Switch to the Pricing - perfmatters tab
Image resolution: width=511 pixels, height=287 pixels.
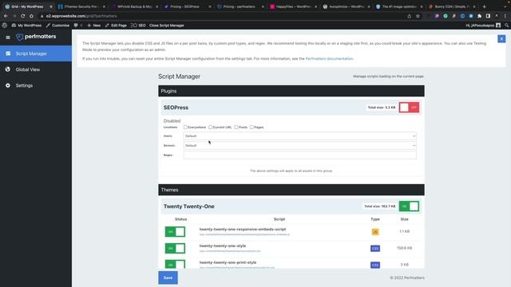(x=240, y=6)
